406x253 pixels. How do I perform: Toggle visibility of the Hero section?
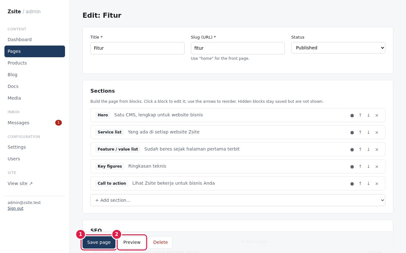click(x=352, y=115)
